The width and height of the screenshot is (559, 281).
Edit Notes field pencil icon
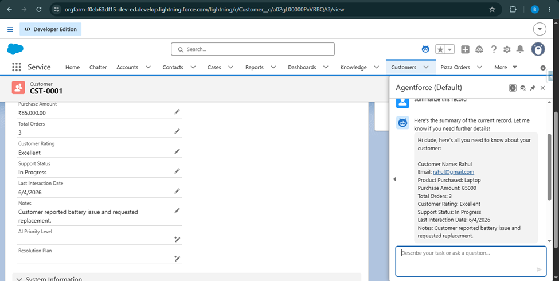pos(177,211)
